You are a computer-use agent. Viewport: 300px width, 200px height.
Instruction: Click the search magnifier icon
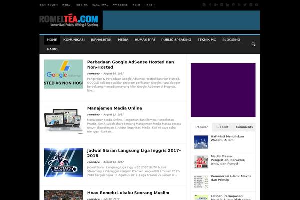(253, 44)
